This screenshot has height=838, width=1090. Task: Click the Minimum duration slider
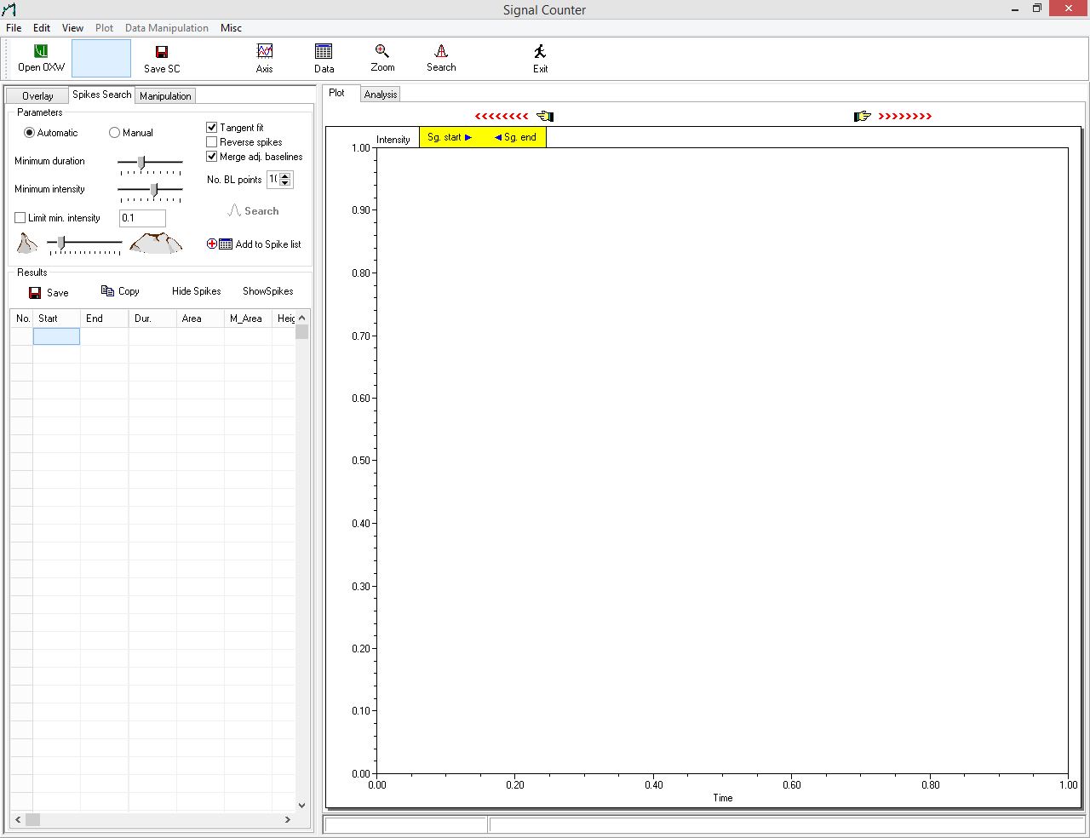pyautogui.click(x=142, y=162)
